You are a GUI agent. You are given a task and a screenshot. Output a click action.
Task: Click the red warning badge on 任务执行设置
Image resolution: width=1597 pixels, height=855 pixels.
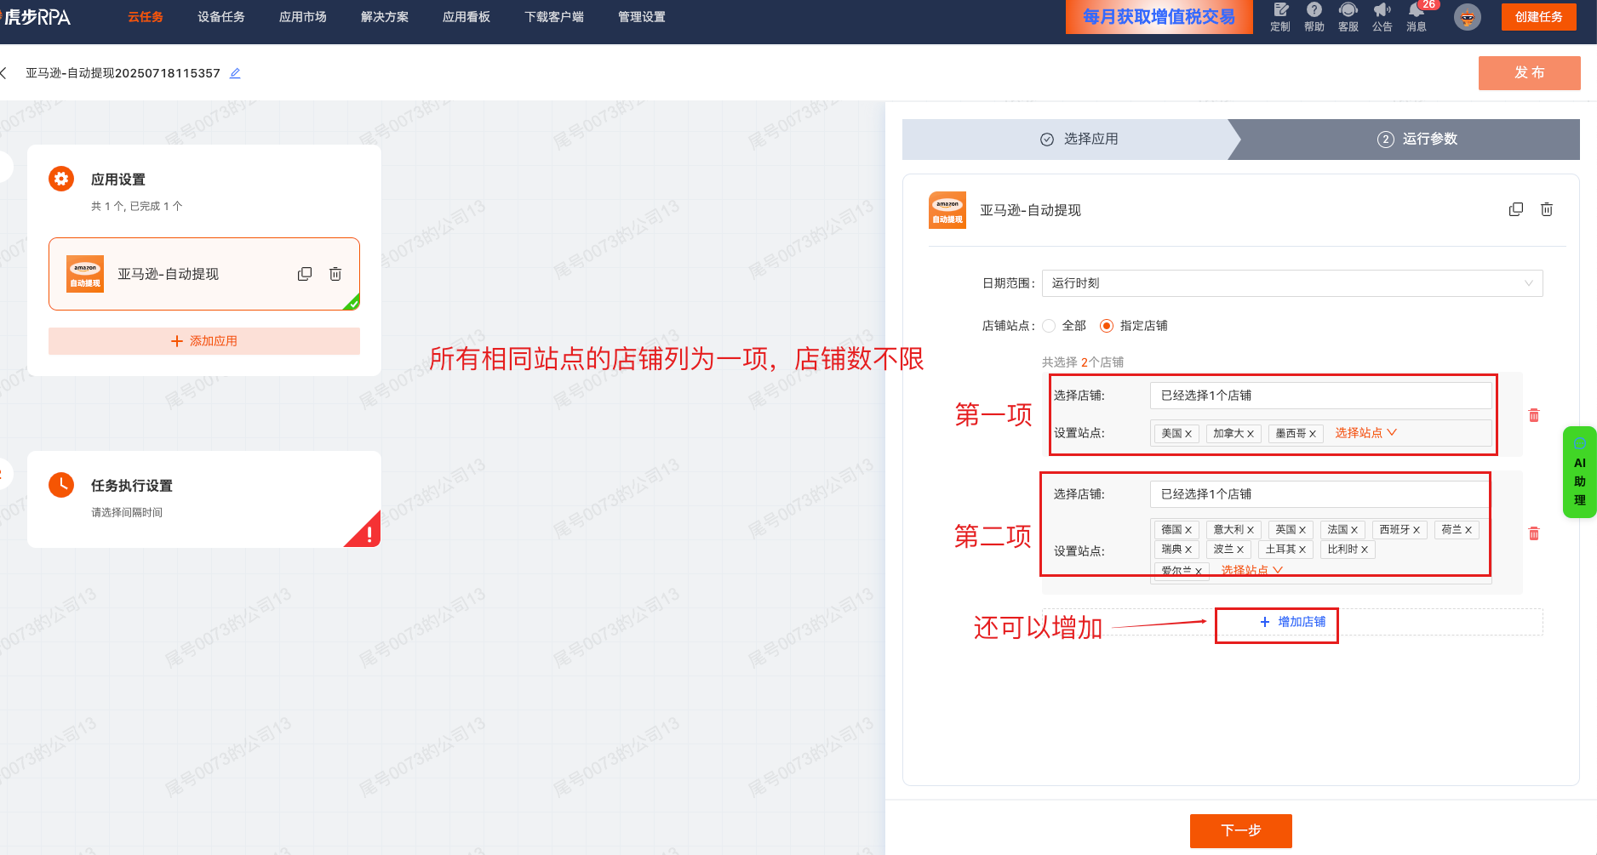click(x=368, y=534)
